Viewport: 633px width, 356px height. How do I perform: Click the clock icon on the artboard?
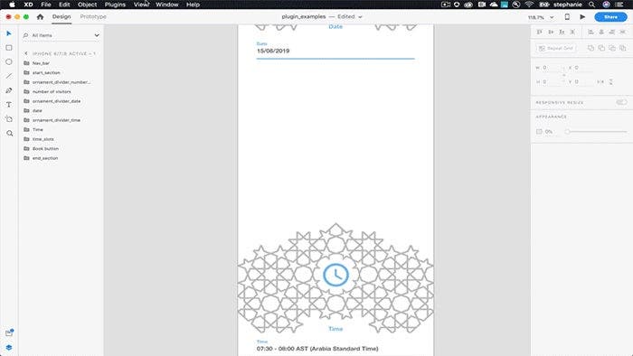[335, 275]
